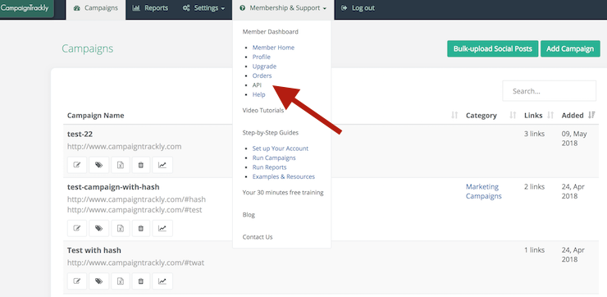This screenshot has height=297, width=607.
Task: Sort by Links column arrows
Action: pos(550,116)
